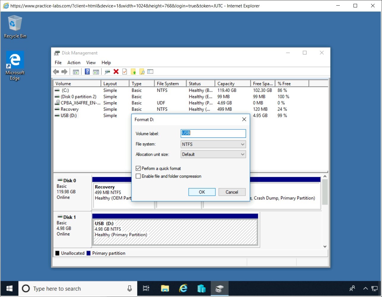
Task: Click the Forward arrow toolbar icon
Action: click(x=64, y=72)
